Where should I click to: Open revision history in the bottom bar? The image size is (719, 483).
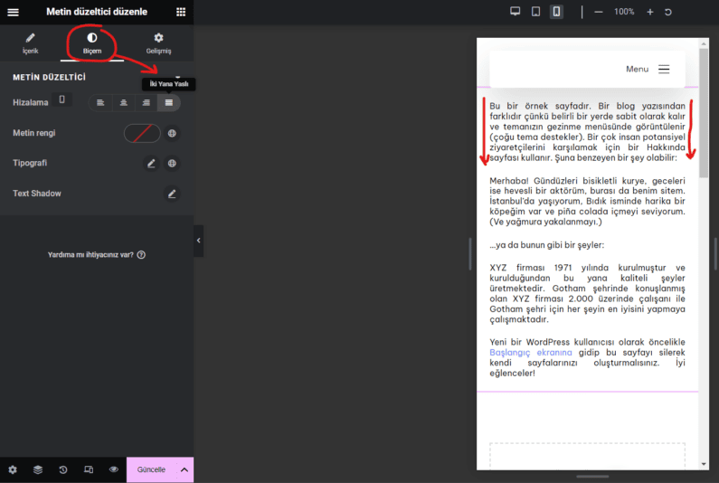click(63, 470)
